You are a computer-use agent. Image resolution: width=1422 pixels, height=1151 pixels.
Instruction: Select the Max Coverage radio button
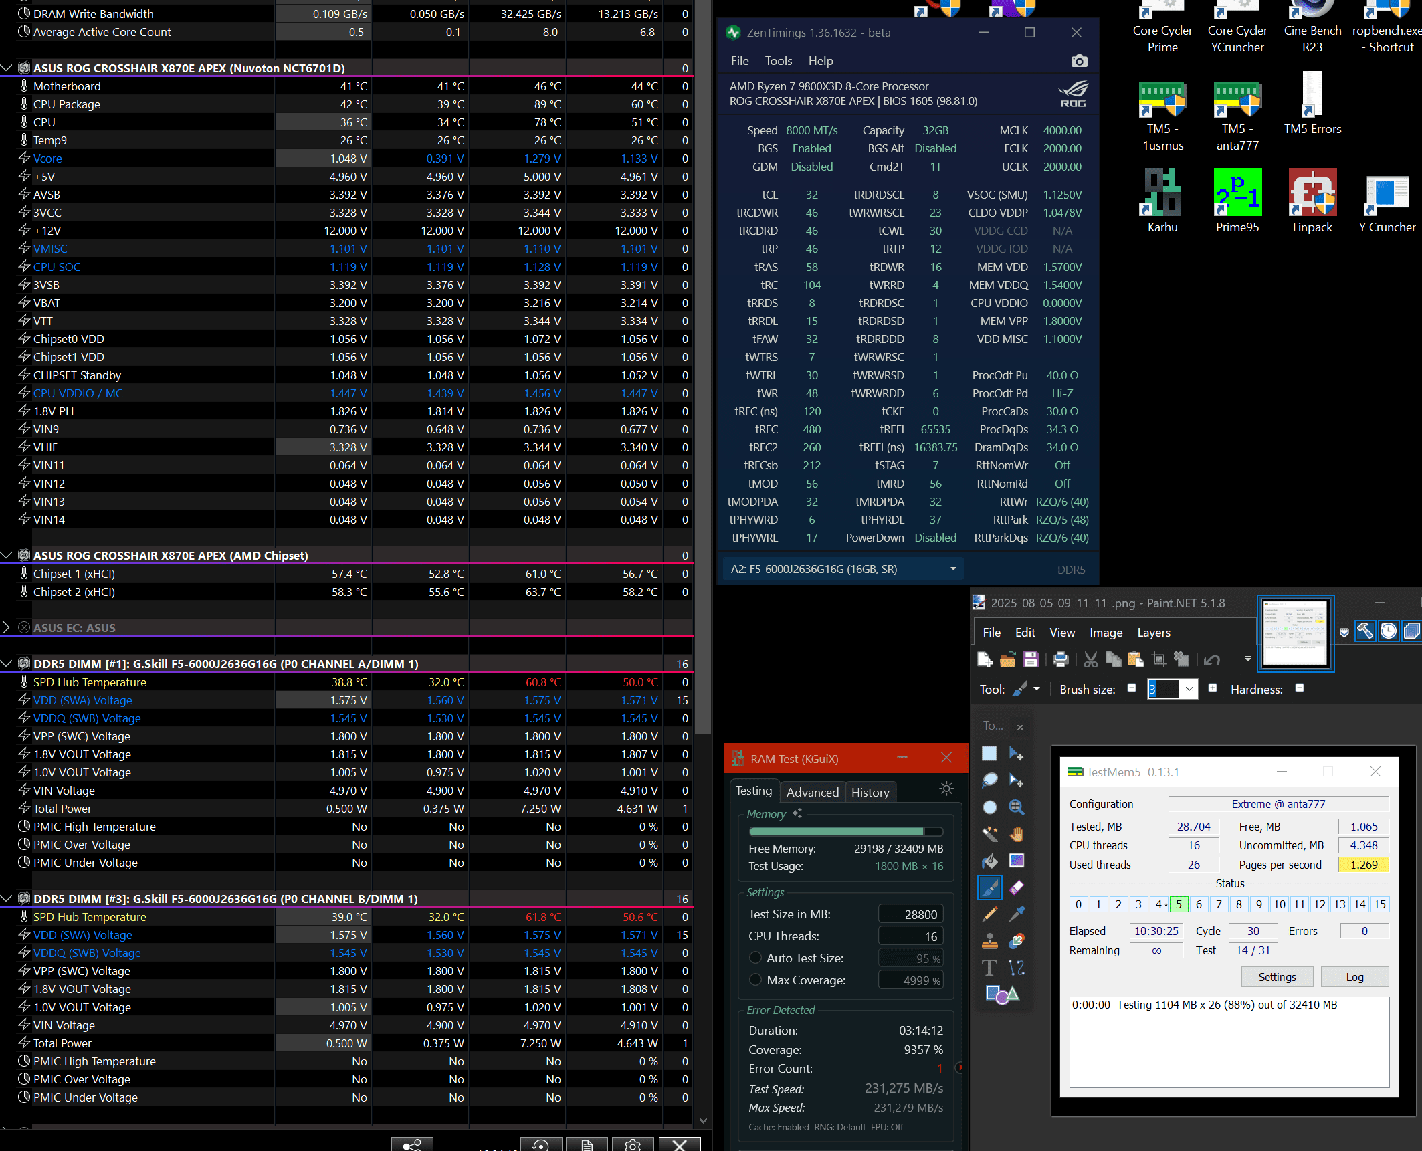(x=756, y=980)
